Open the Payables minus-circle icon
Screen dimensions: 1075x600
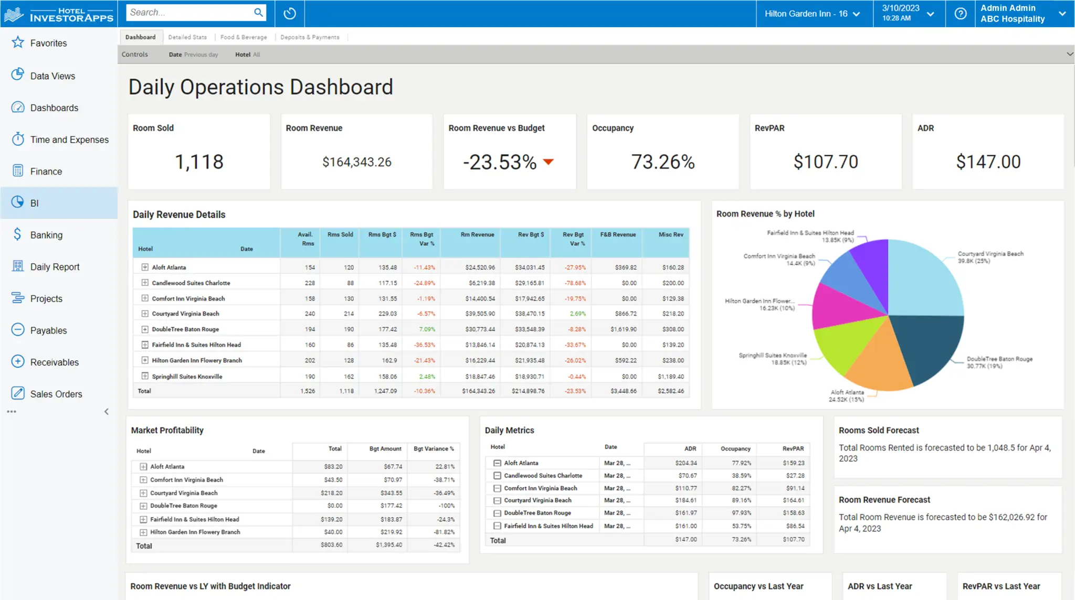pyautogui.click(x=18, y=330)
